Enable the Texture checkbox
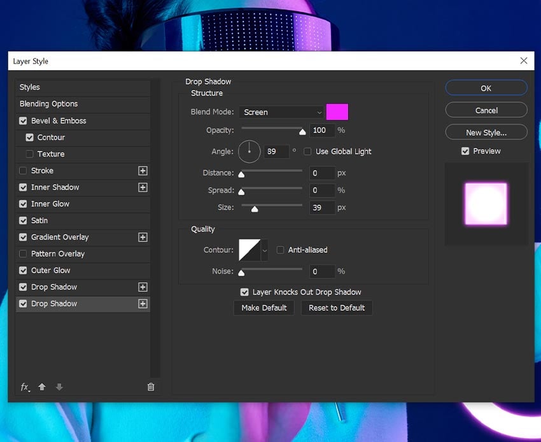This screenshot has height=442, width=541. pos(30,154)
